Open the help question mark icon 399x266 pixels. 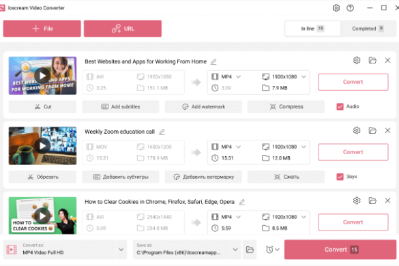click(350, 8)
